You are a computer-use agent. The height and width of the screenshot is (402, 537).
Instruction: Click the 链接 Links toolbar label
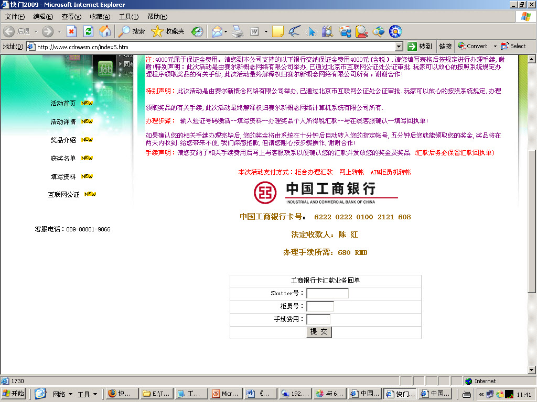point(445,47)
